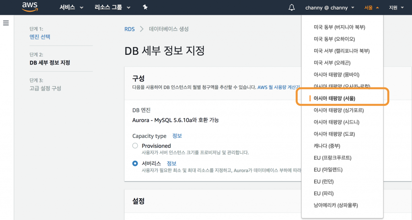This screenshot has height=220, width=412.
Task: Choose region 아시아 태평양 (도쿄)
Action: pyautogui.click(x=334, y=134)
